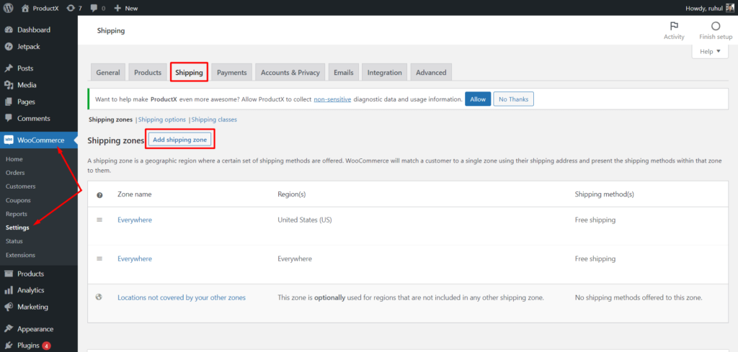Click drag handle of United States zone row
Viewport: 738px width, 352px height.
[x=99, y=220]
